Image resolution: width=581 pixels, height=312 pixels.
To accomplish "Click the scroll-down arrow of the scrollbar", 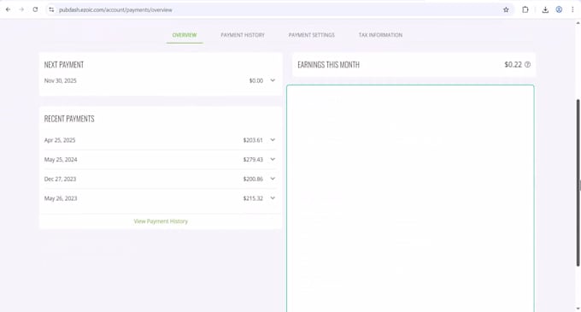I will point(578,309).
